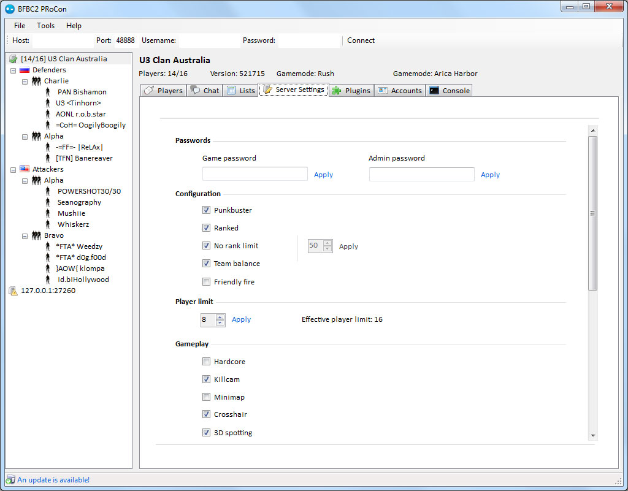628x491 pixels.
Task: Click the BFBC2 PRoCon title bar app icon
Action: click(x=10, y=9)
